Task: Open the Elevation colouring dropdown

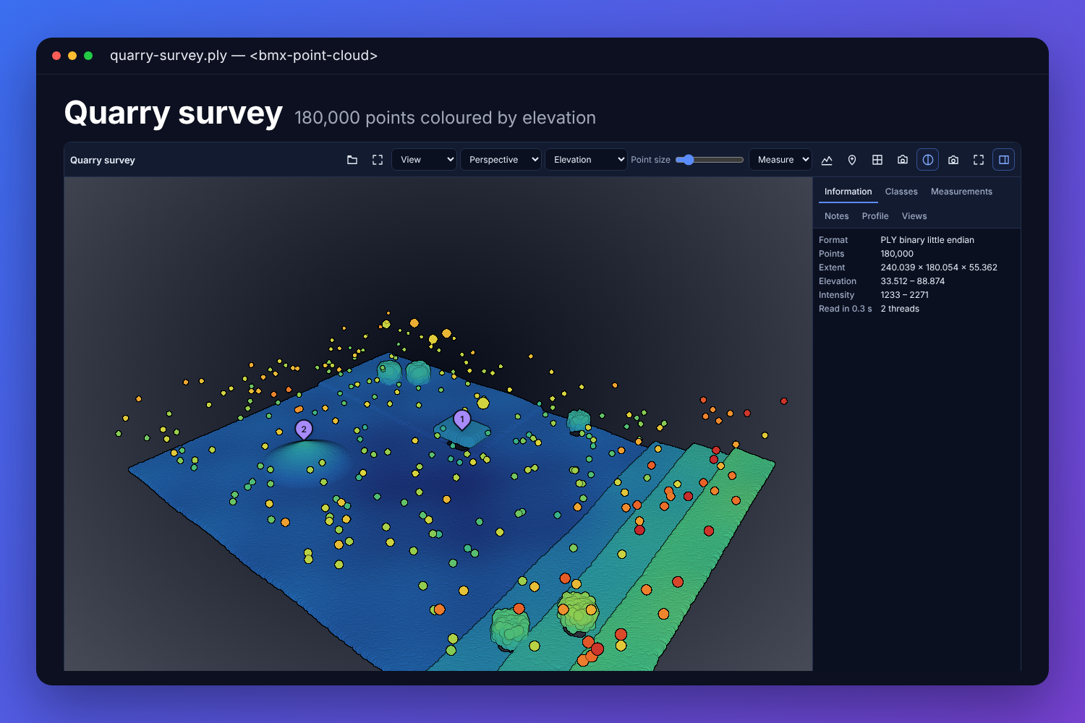Action: (x=586, y=160)
